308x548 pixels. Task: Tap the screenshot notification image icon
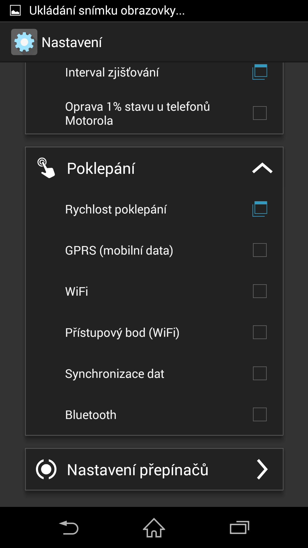pos(15,11)
